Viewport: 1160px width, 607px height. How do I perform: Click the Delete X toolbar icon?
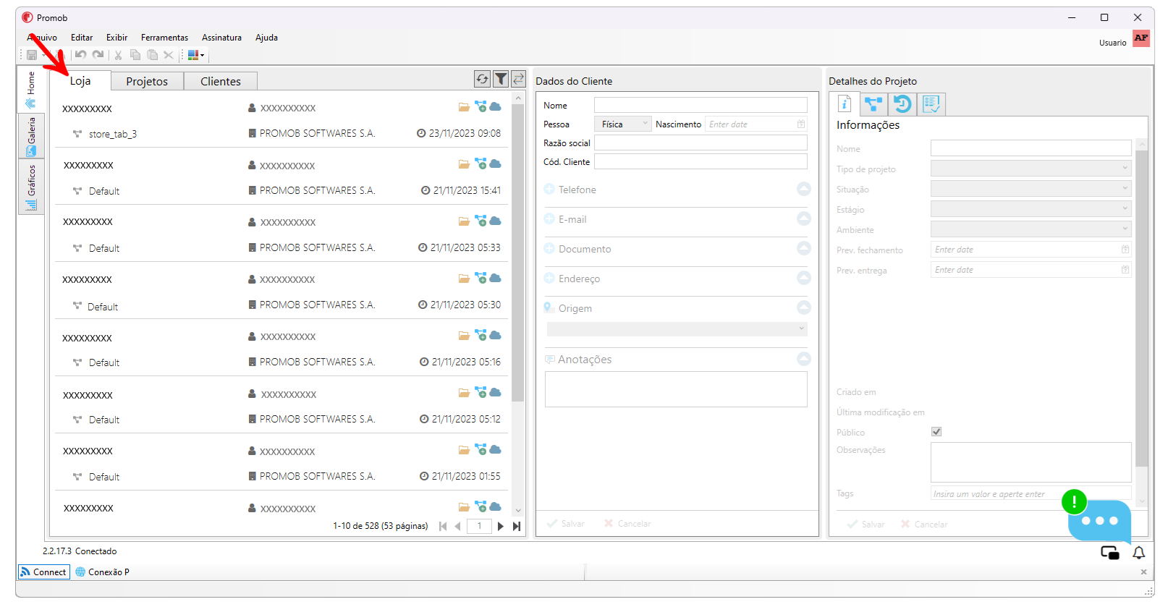tap(169, 55)
